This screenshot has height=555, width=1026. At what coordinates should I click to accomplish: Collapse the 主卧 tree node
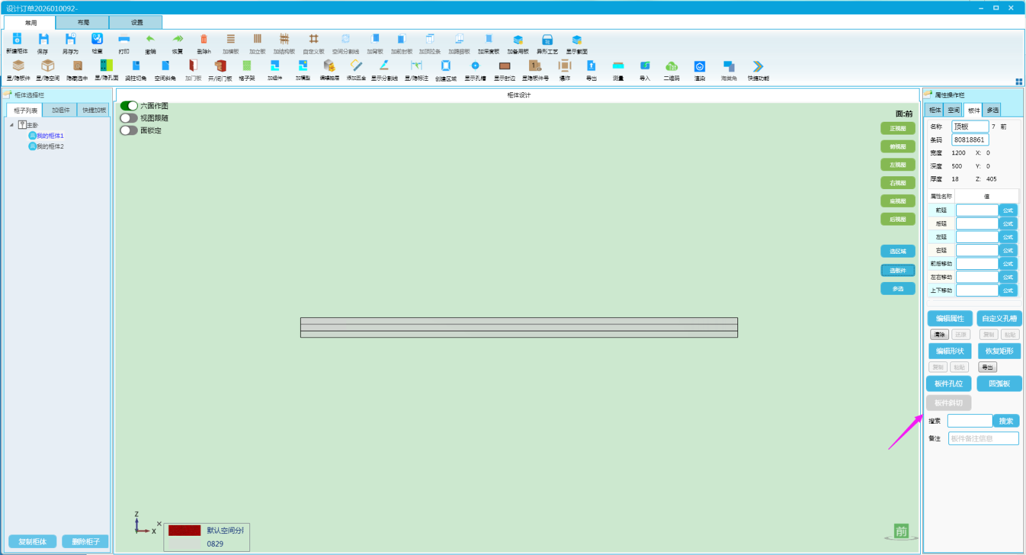coord(12,125)
